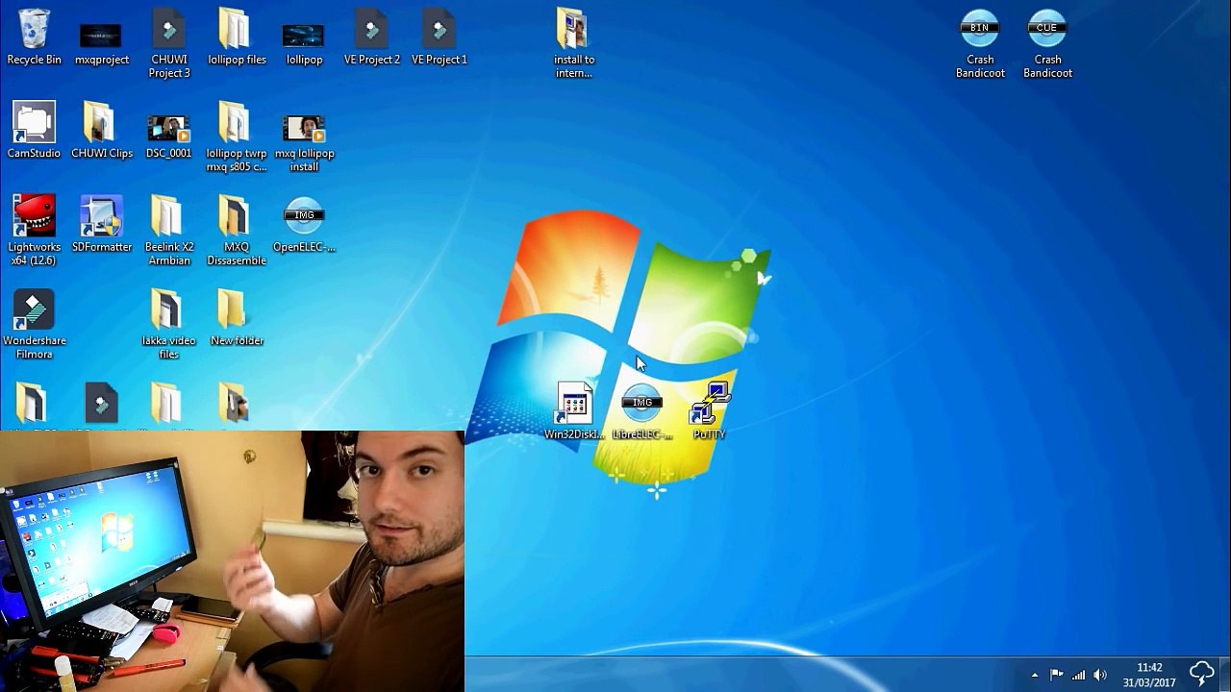Click the CHUWI Project 3 file icon
This screenshot has width=1231, height=692.
(169, 43)
